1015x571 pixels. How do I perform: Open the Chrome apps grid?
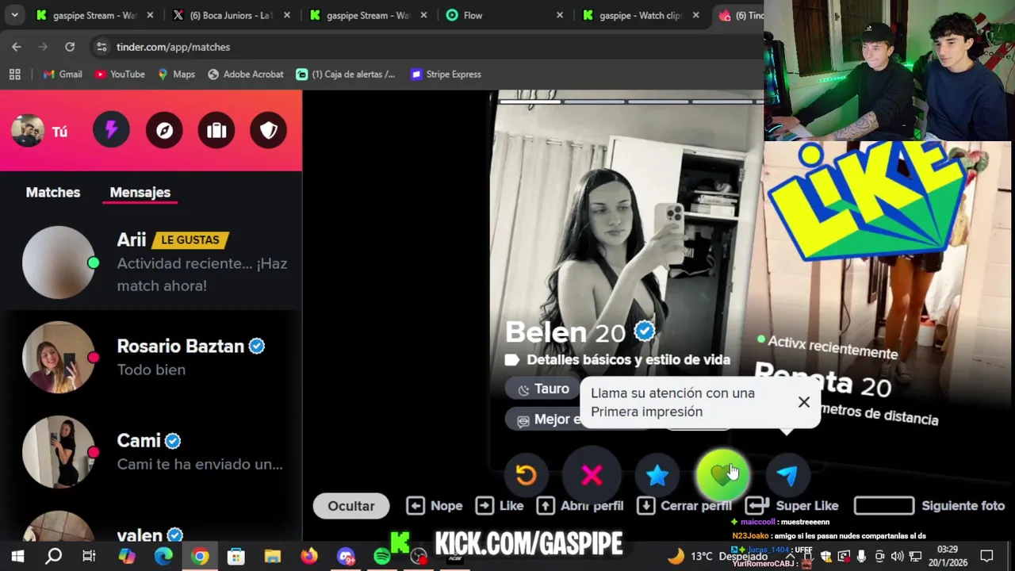point(14,74)
